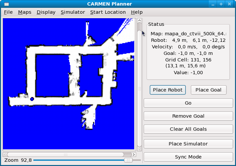
Task: Maximize the CARMEN Planner window
Action: [221, 4]
